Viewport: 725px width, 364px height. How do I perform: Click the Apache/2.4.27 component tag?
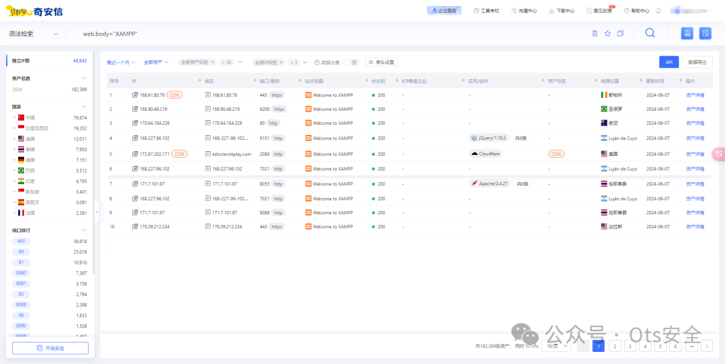pos(489,183)
